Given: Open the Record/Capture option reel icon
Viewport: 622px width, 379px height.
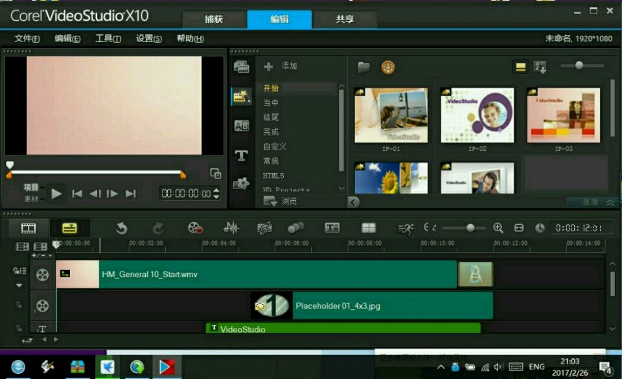Looking at the screenshot, I should coord(195,228).
